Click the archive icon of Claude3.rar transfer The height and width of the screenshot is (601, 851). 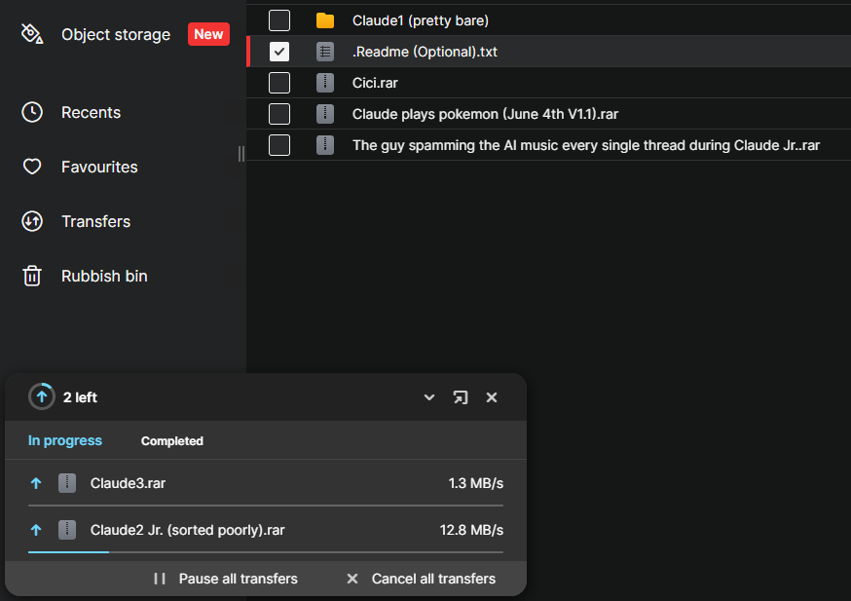point(67,483)
